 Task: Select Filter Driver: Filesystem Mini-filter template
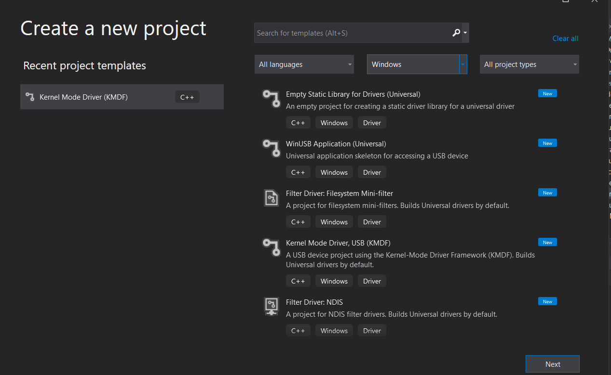411,207
